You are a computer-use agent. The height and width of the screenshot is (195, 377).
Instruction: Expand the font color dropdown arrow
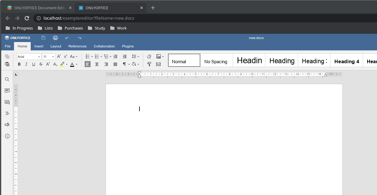coord(77,64)
